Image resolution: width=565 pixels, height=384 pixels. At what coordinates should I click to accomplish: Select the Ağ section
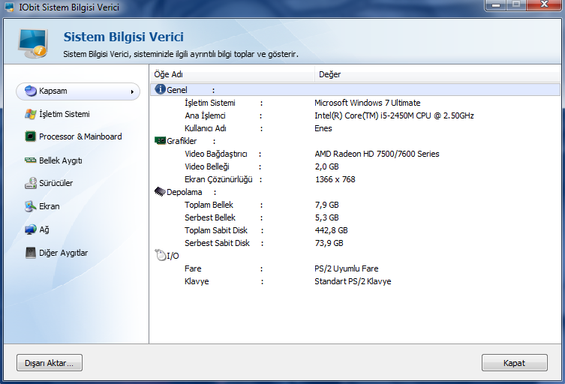44,229
